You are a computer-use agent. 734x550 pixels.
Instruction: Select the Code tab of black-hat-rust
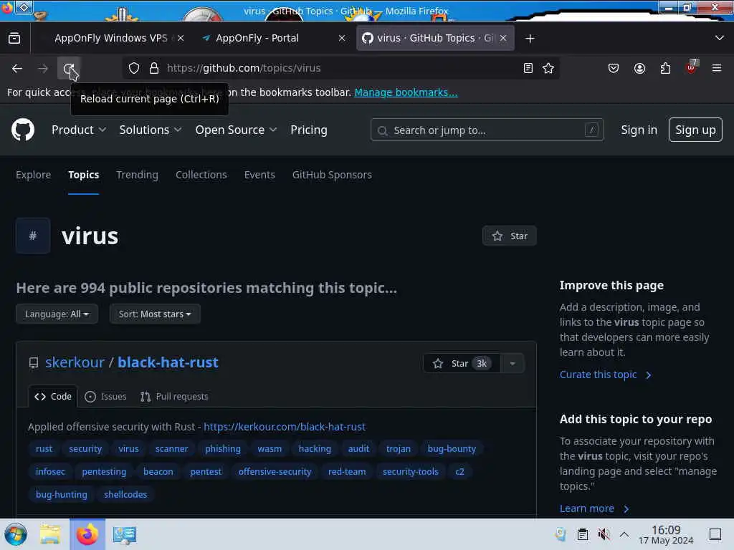point(53,397)
